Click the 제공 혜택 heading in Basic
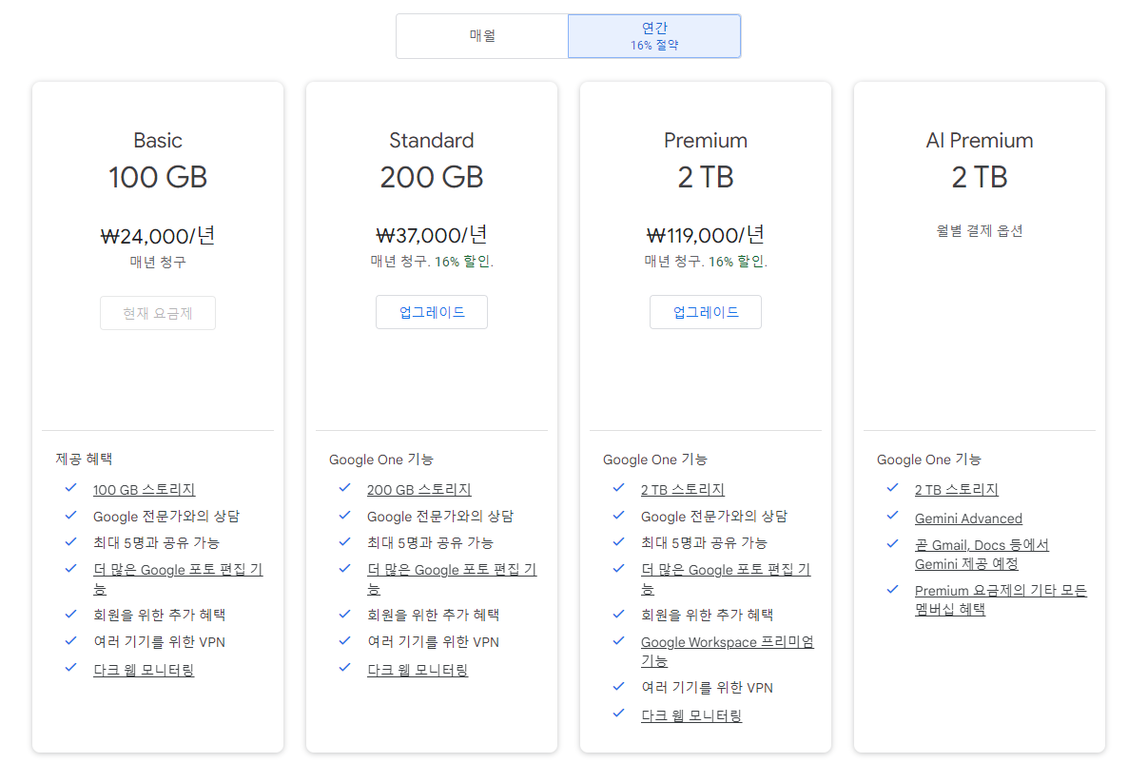This screenshot has height=763, width=1128. [x=84, y=459]
